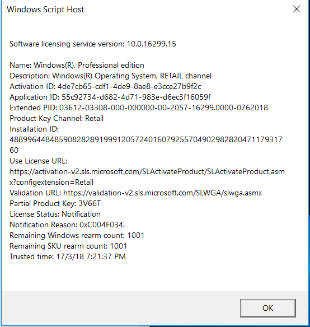
Task: Close the Windows Script Host dialog
Action: (297, 9)
